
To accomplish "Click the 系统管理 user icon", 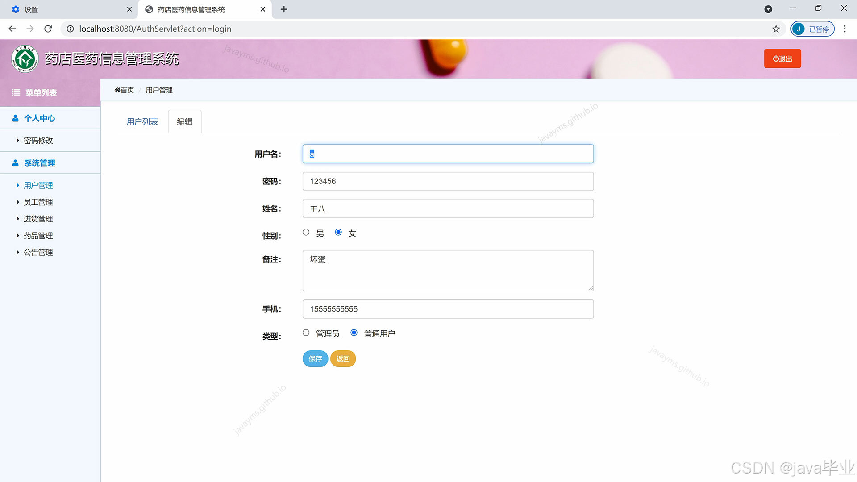I will [16, 163].
